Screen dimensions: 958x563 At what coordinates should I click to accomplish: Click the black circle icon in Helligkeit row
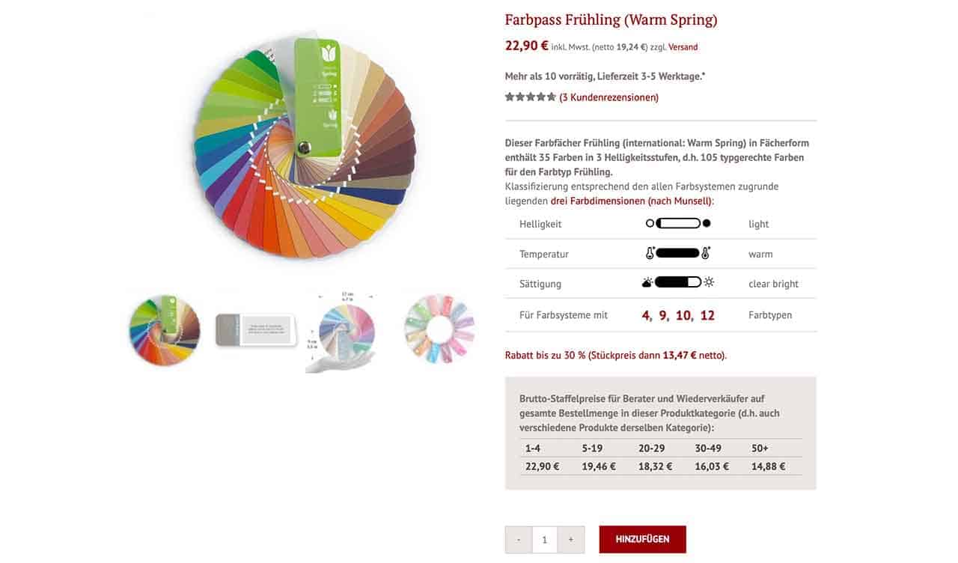pos(707,223)
